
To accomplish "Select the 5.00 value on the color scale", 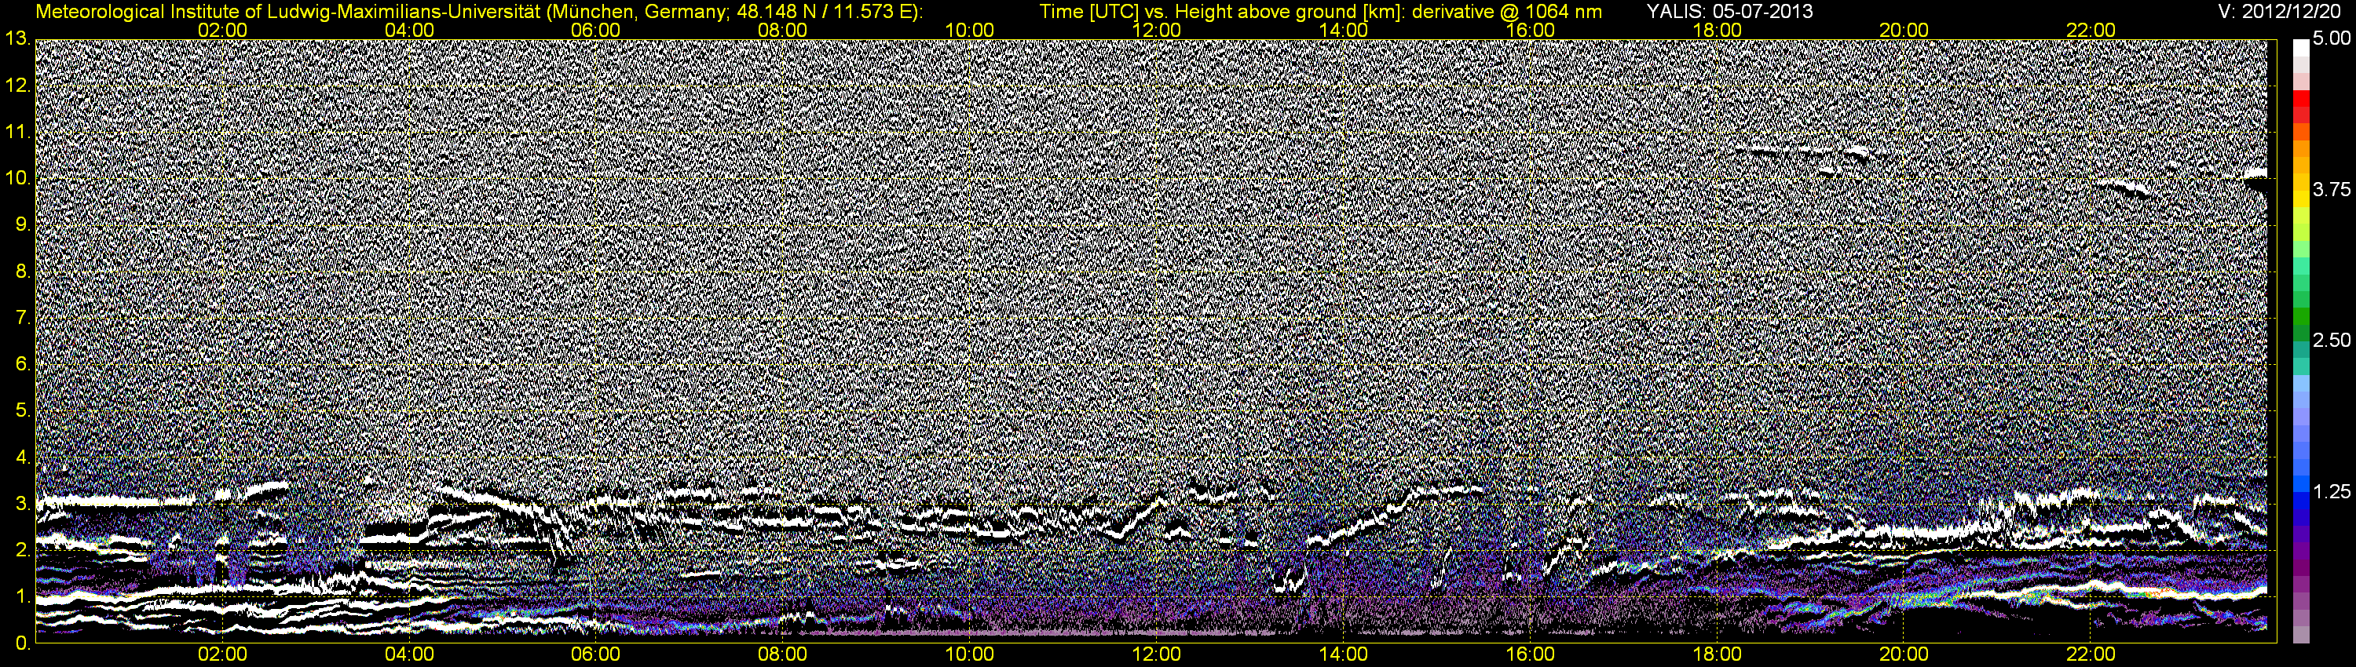I will [x=2332, y=39].
